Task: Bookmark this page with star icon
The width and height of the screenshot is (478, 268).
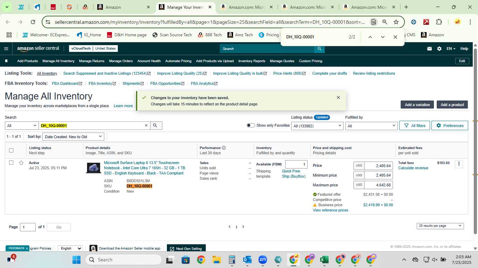Action: [x=396, y=22]
